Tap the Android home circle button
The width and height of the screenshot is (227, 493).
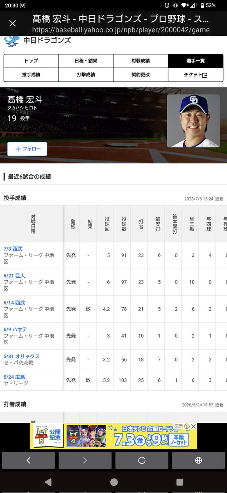(114, 482)
